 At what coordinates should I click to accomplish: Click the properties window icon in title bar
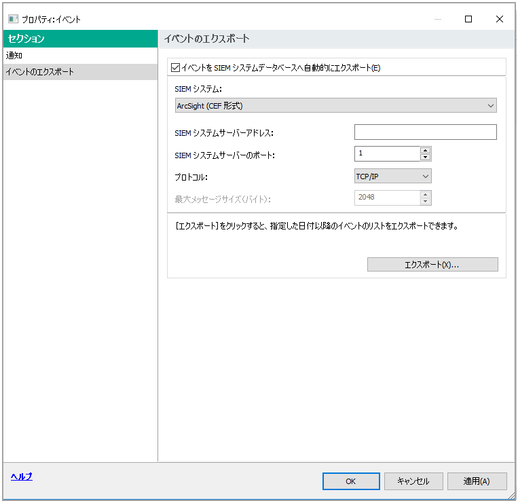[13, 20]
